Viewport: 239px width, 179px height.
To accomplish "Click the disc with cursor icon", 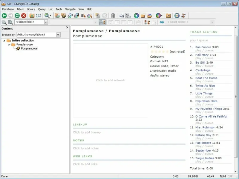I will (90, 16).
